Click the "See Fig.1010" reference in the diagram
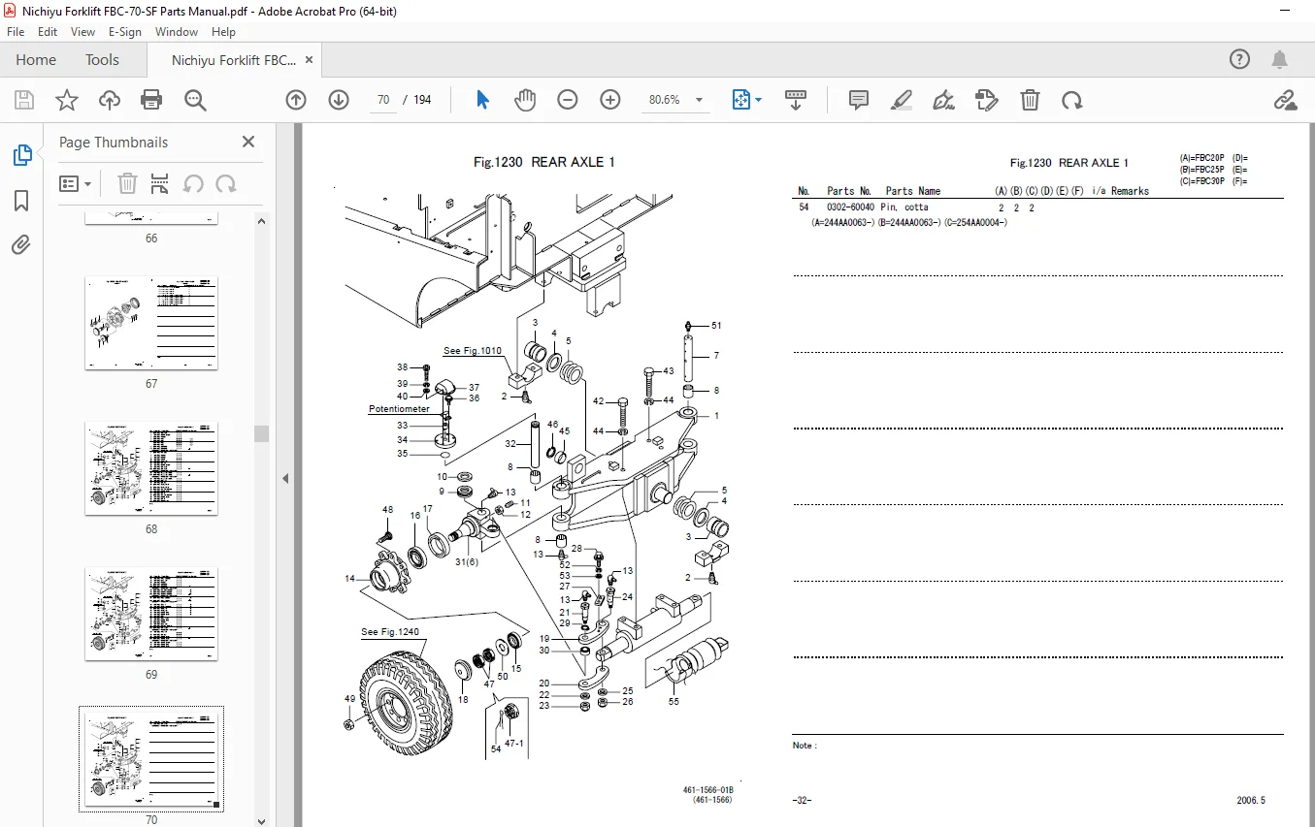The height and width of the screenshot is (827, 1315). [x=473, y=351]
